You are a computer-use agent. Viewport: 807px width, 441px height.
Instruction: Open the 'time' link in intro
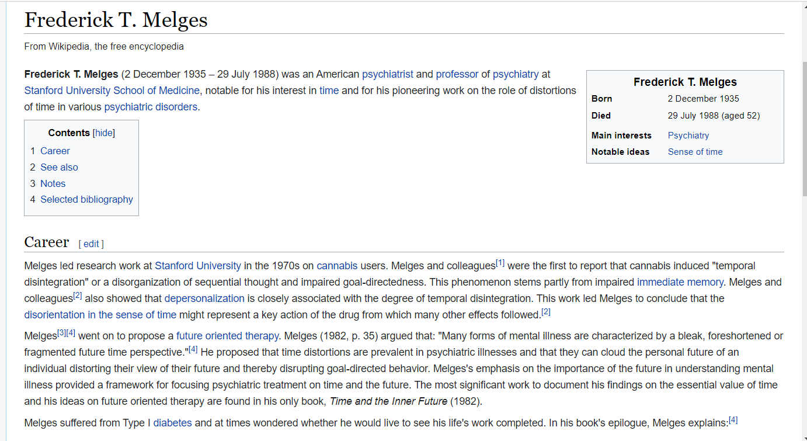[x=329, y=91]
